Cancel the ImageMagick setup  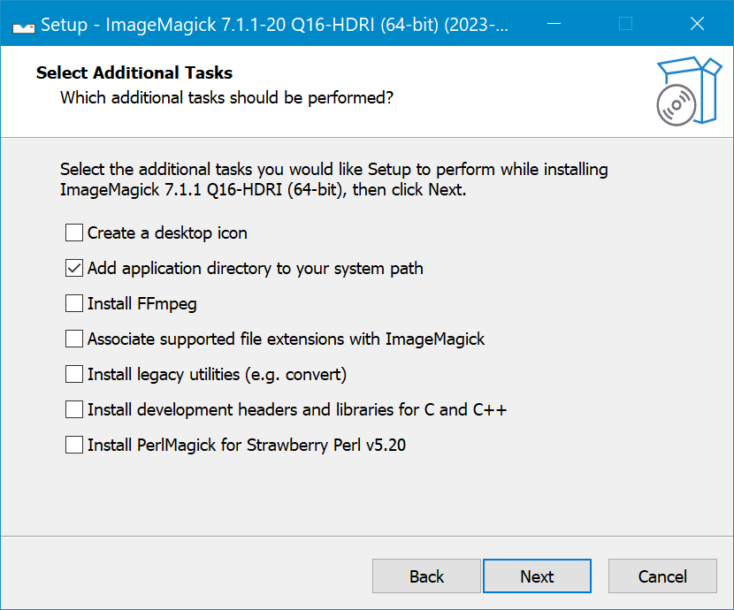(x=662, y=576)
